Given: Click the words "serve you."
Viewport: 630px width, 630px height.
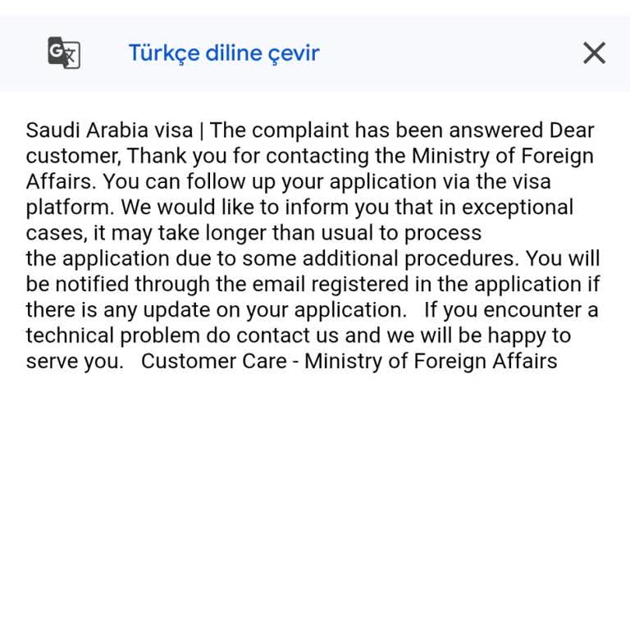Looking at the screenshot, I should 75,361.
